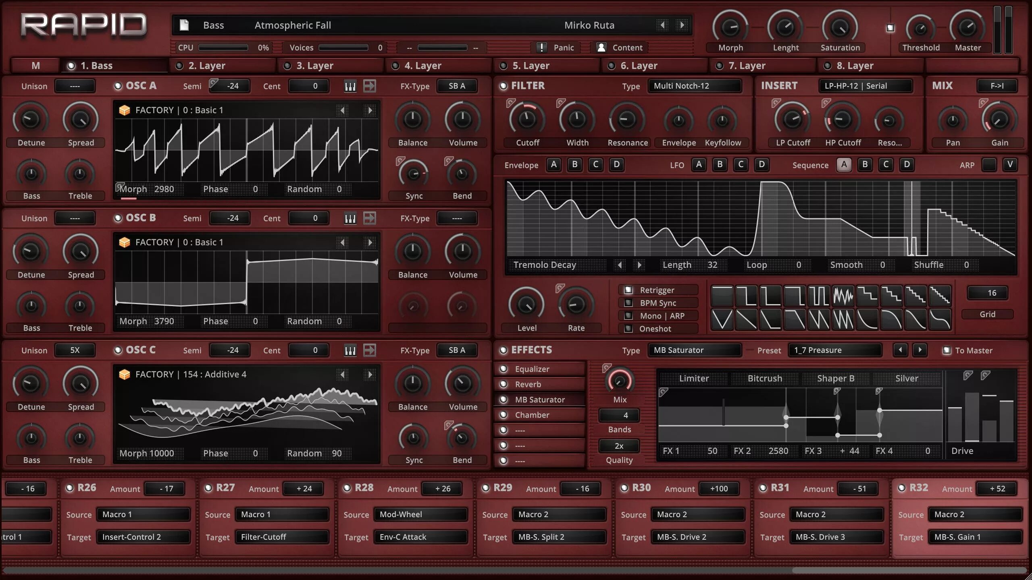This screenshot has width=1032, height=580.
Task: Open Effects Type MB Saturator dropdown
Action: tap(695, 350)
